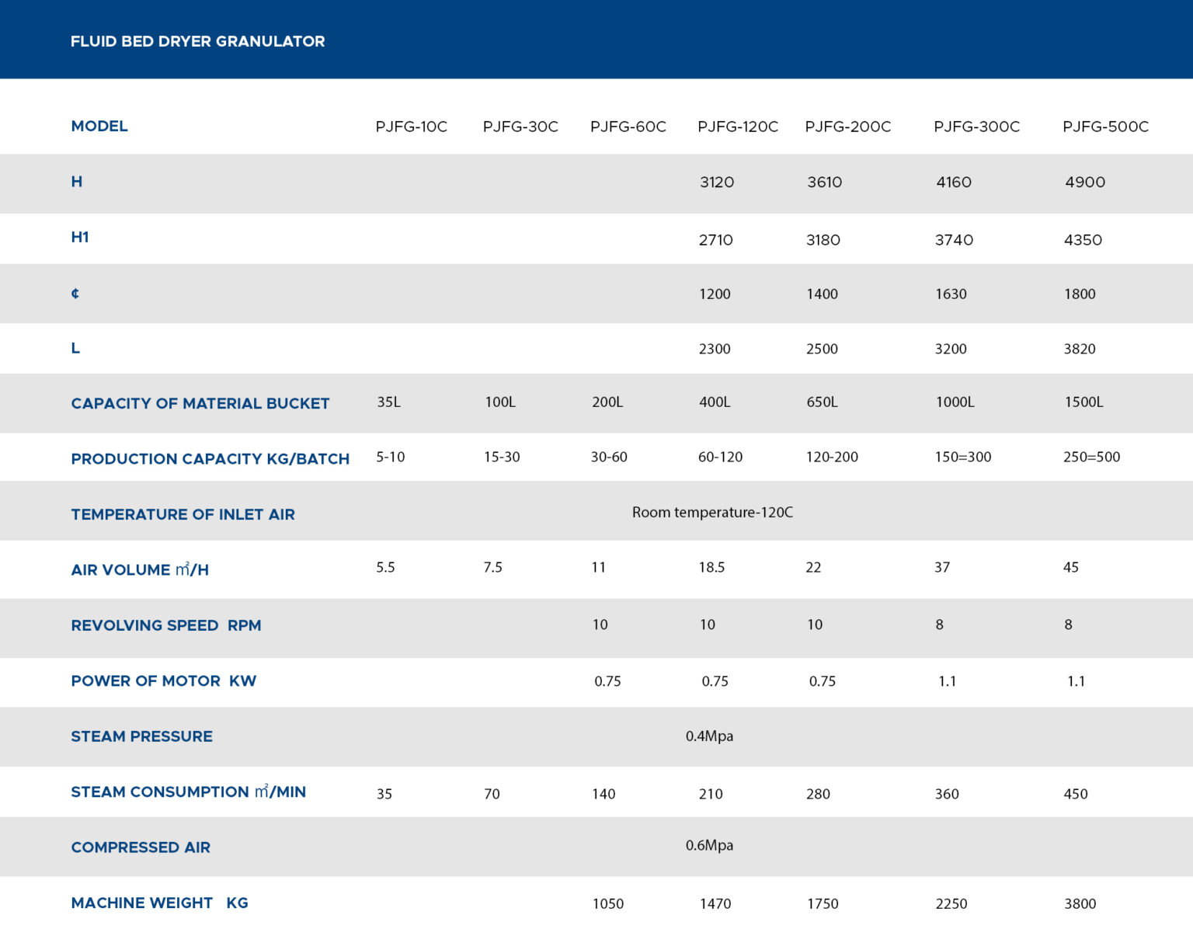This screenshot has width=1193, height=929.
Task: Select the H row label
Action: click(x=77, y=182)
